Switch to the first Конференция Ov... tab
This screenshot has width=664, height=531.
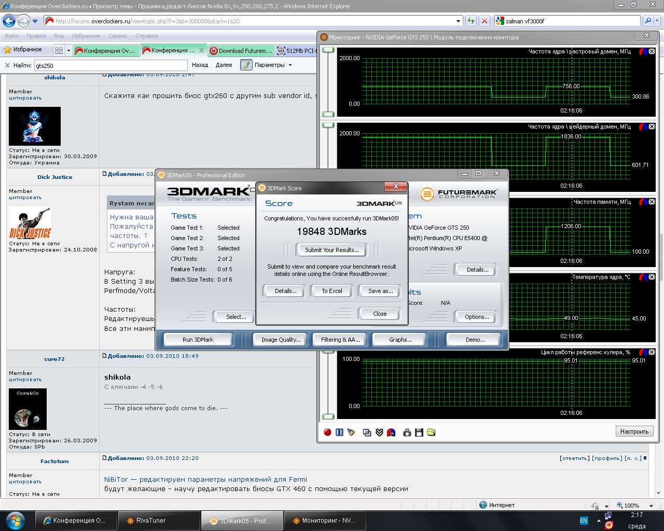(106, 50)
